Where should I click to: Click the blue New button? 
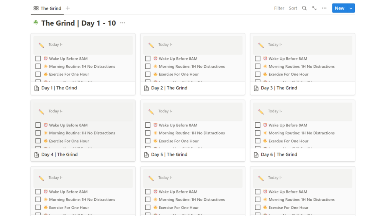pos(339,8)
